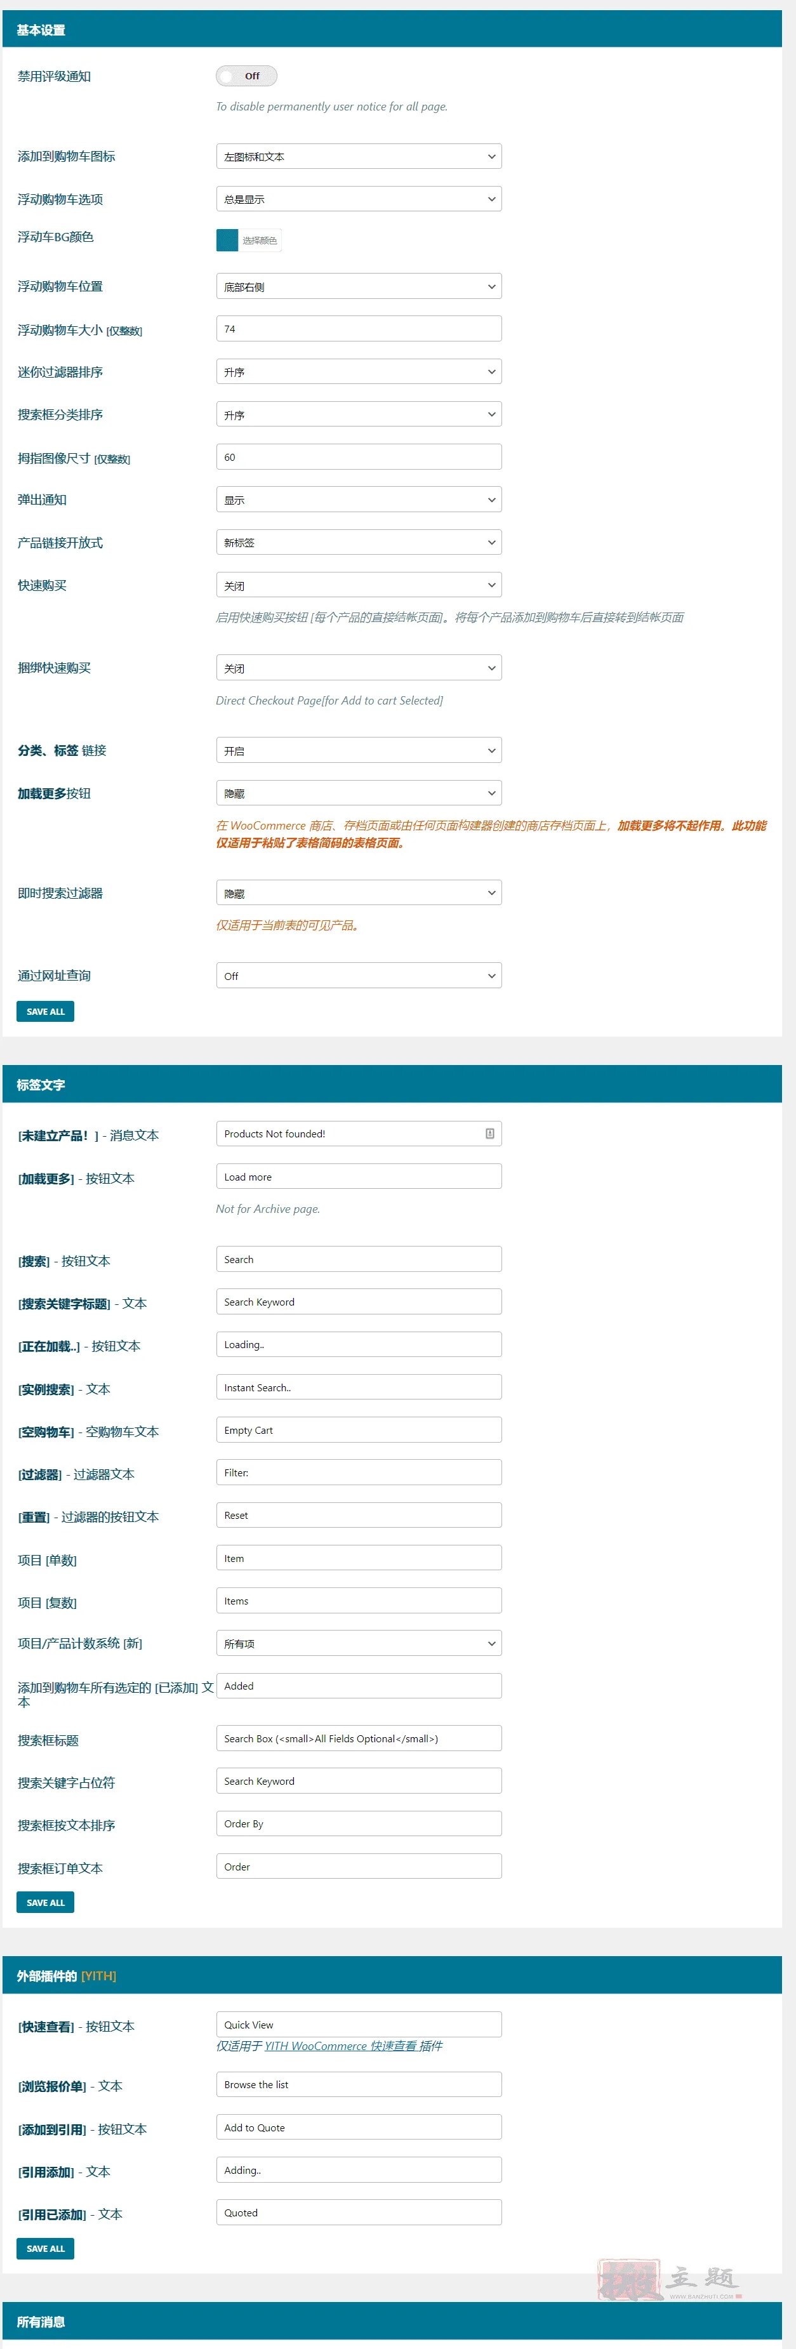
Task: Click the Empty Cart field
Action: [x=359, y=1430]
